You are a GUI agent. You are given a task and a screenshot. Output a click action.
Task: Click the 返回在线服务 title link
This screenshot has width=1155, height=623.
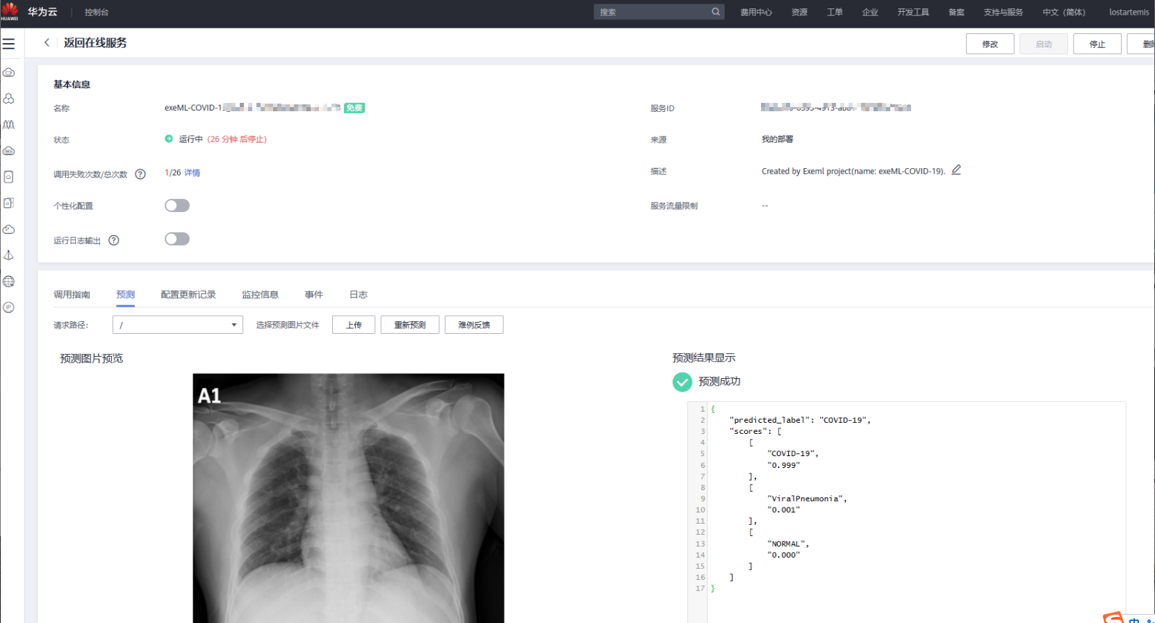coord(95,42)
